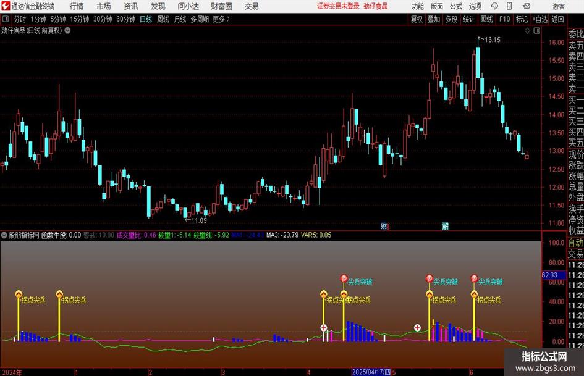The height and width of the screenshot is (376, 584).
Task: Open the 选项 menu
Action: (x=475, y=6)
